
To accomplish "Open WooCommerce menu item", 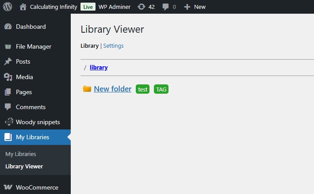I will pyautogui.click(x=37, y=187).
